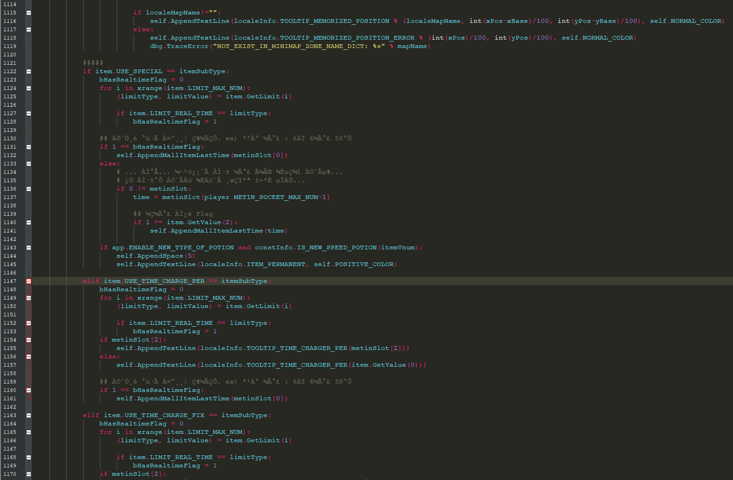
Task: Click 'self.AppendSpace(5)' on line 1144
Action: point(156,256)
